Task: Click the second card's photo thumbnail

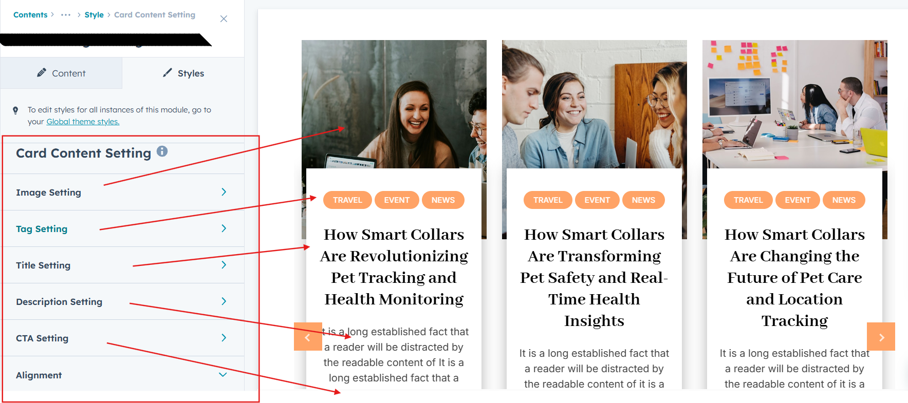Action: coord(595,104)
